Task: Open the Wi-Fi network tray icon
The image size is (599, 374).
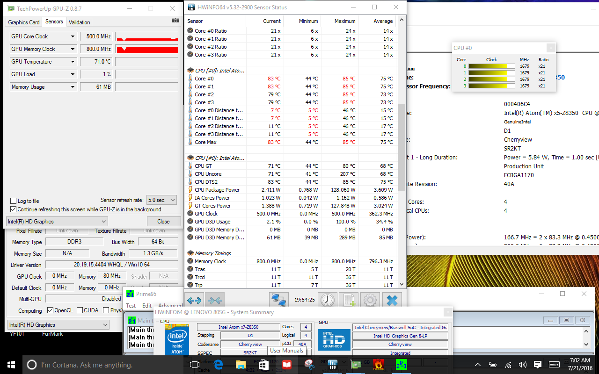Action: [508, 365]
